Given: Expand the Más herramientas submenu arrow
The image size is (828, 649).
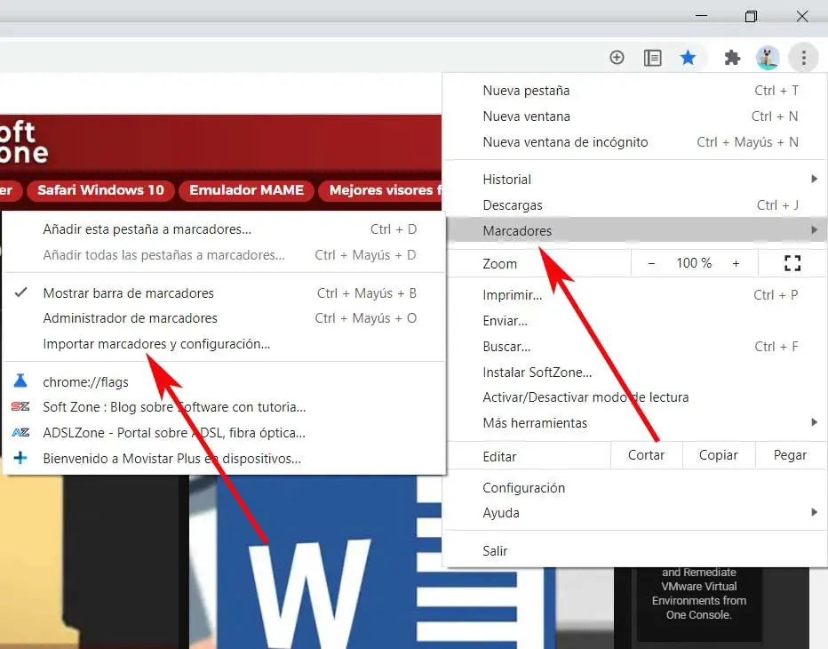Looking at the screenshot, I should click(814, 422).
